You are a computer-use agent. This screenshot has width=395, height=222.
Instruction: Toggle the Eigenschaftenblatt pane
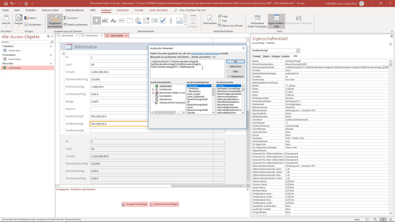pos(276,22)
